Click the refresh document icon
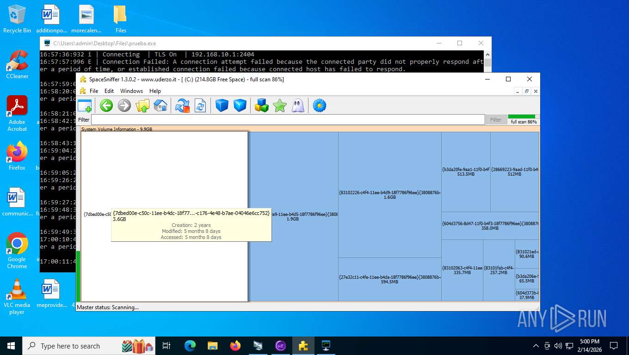The image size is (629, 355). (200, 105)
